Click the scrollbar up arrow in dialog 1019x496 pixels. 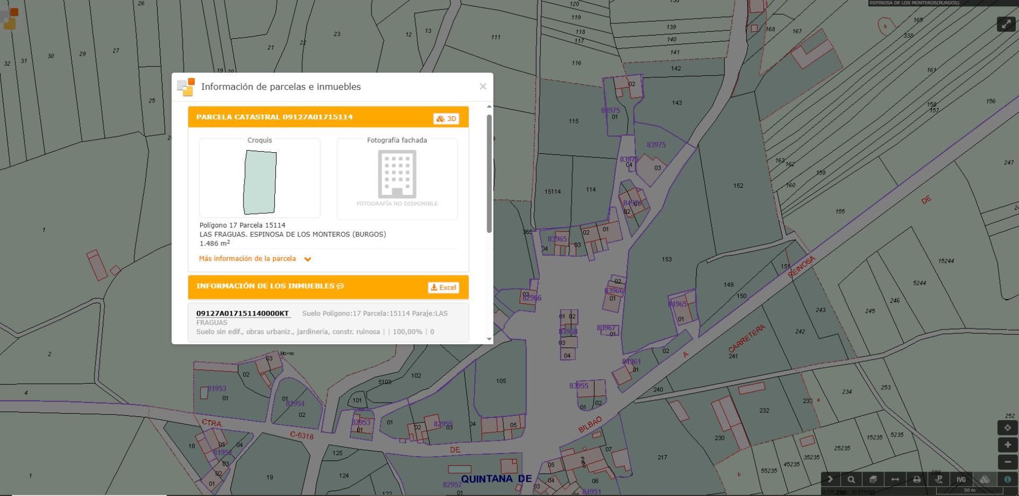coord(489,107)
